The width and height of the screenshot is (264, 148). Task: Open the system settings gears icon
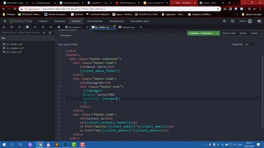click(x=259, y=21)
